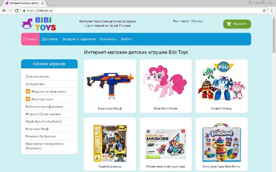Click the green padlock secure icon
This screenshot has height=172, width=276.
coord(24,10)
